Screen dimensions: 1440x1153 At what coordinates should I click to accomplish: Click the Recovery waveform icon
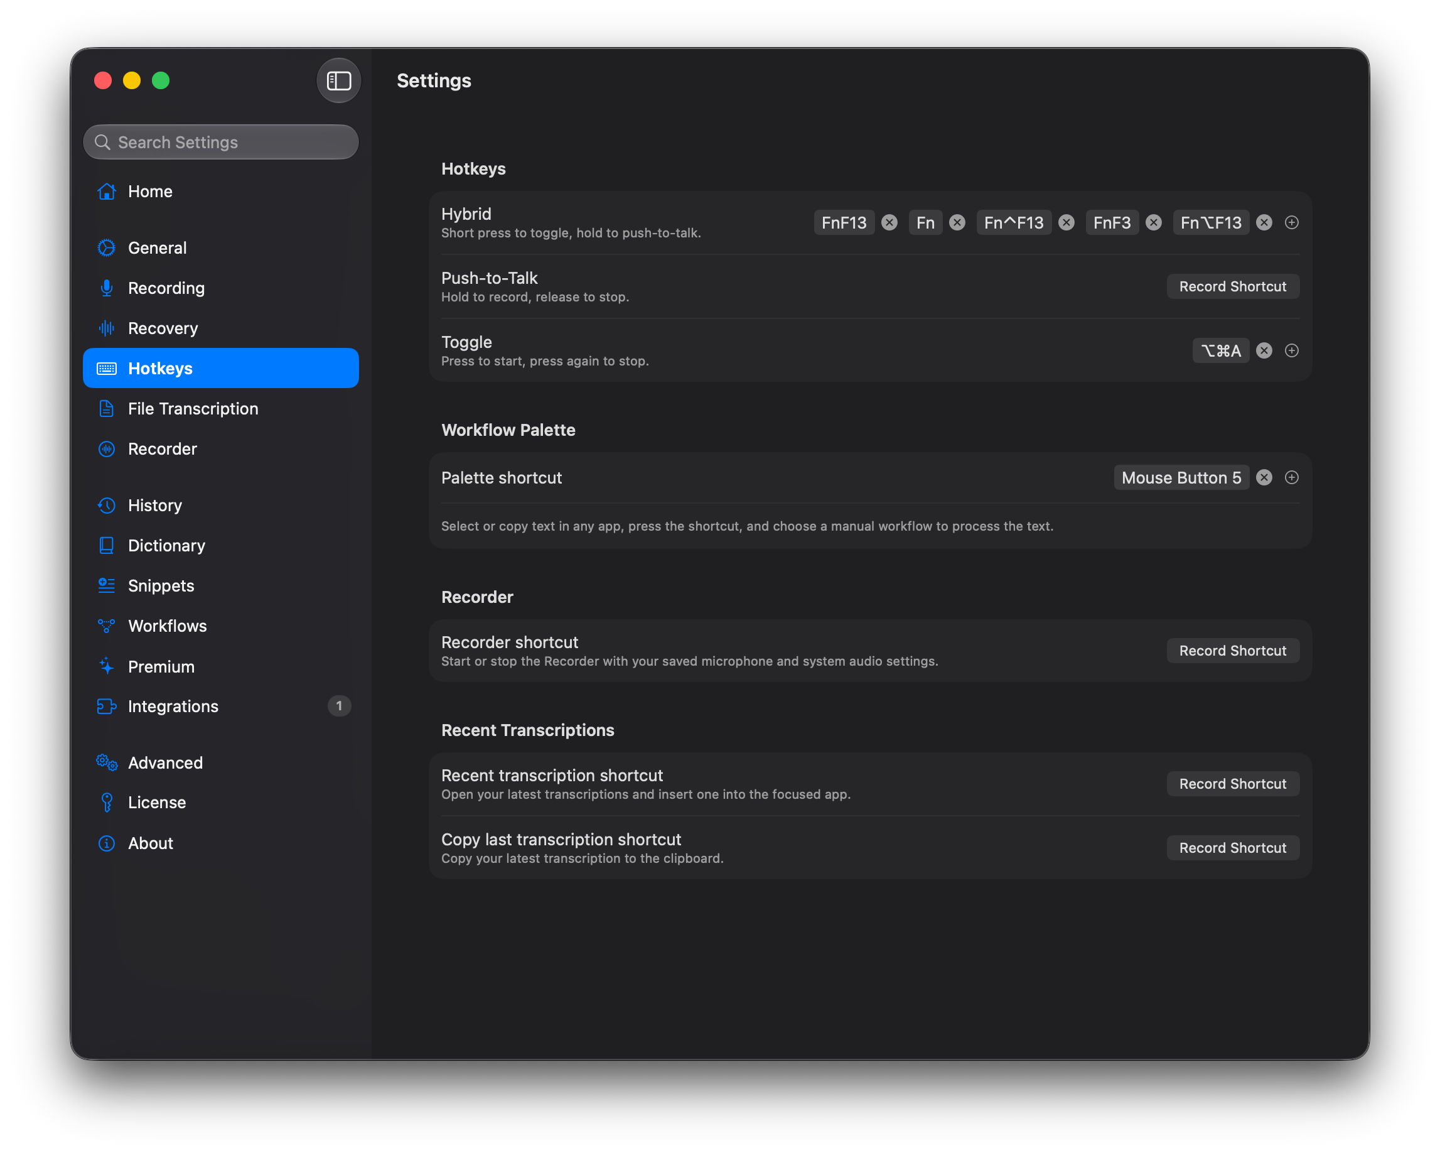pos(106,328)
